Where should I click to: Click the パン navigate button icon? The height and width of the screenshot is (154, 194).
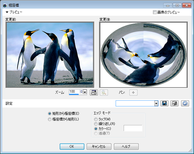[x=133, y=92]
